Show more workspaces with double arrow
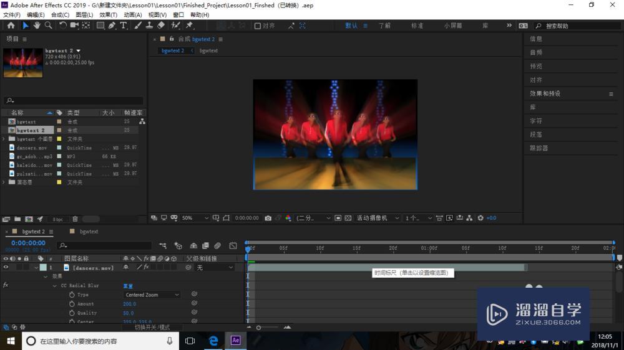The width and height of the screenshot is (624, 350). click(x=509, y=26)
